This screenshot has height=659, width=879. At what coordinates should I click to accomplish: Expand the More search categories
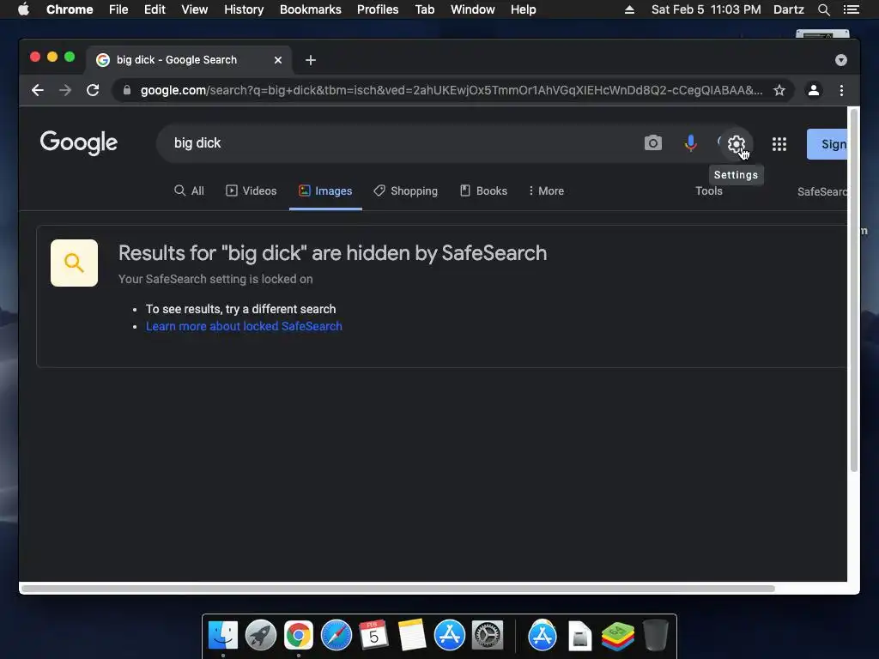[x=546, y=191]
